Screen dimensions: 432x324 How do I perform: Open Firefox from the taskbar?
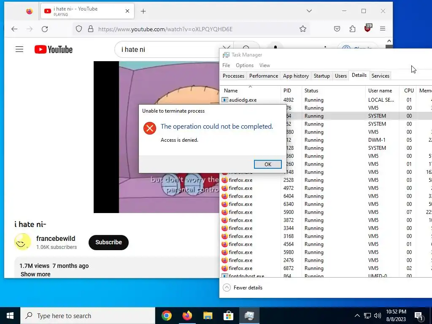187,316
